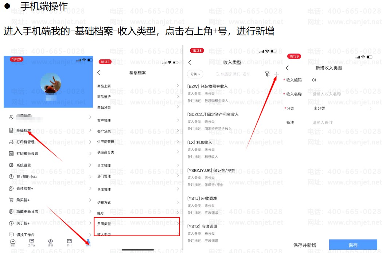Viewport: 382px width, 253px height.
Task: Expand the 结算方式 row chevron
Action: tap(178, 202)
